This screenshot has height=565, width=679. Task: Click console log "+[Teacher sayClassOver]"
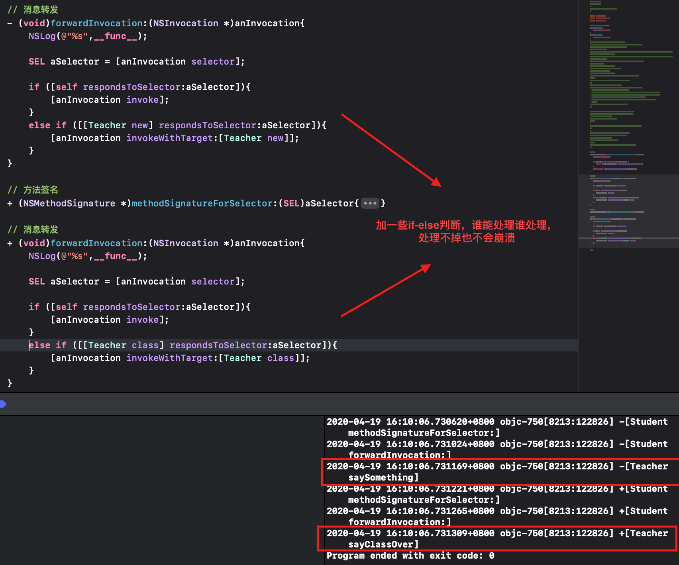point(497,539)
